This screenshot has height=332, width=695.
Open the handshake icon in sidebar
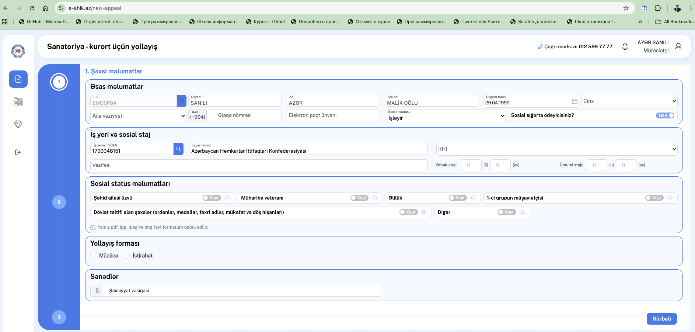pos(18,124)
